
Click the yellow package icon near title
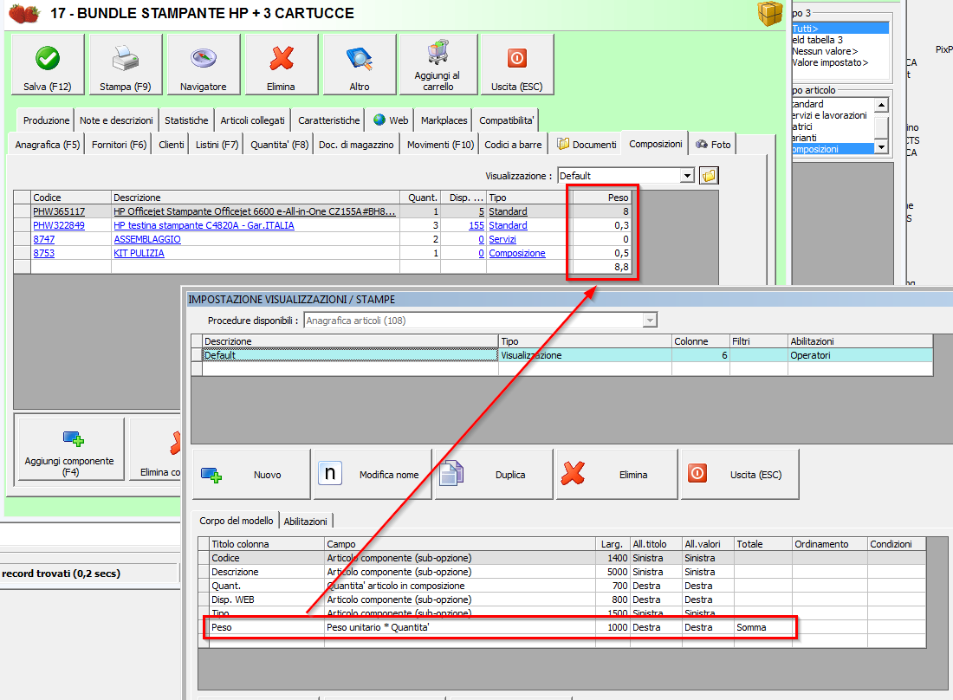point(769,13)
